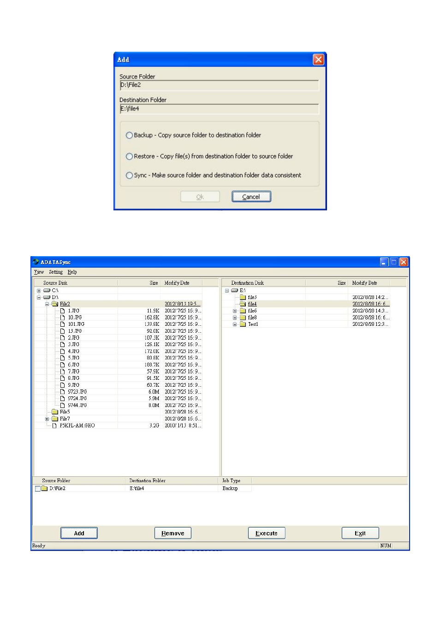Select the 5.JPG file name

point(74,358)
